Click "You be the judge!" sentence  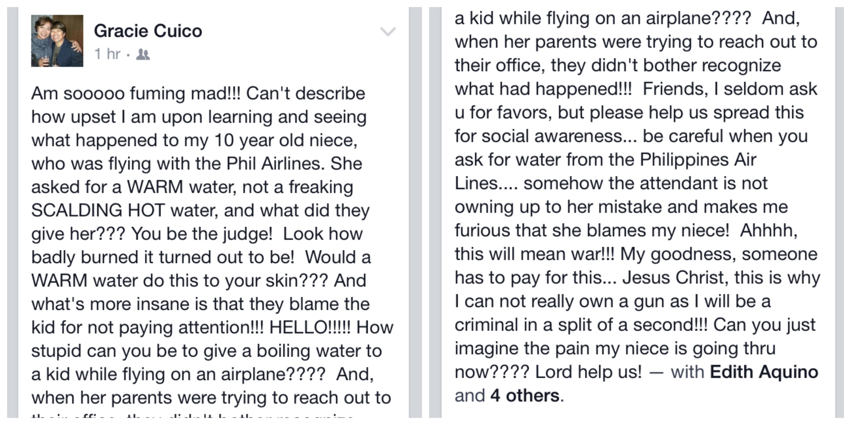pyautogui.click(x=202, y=234)
